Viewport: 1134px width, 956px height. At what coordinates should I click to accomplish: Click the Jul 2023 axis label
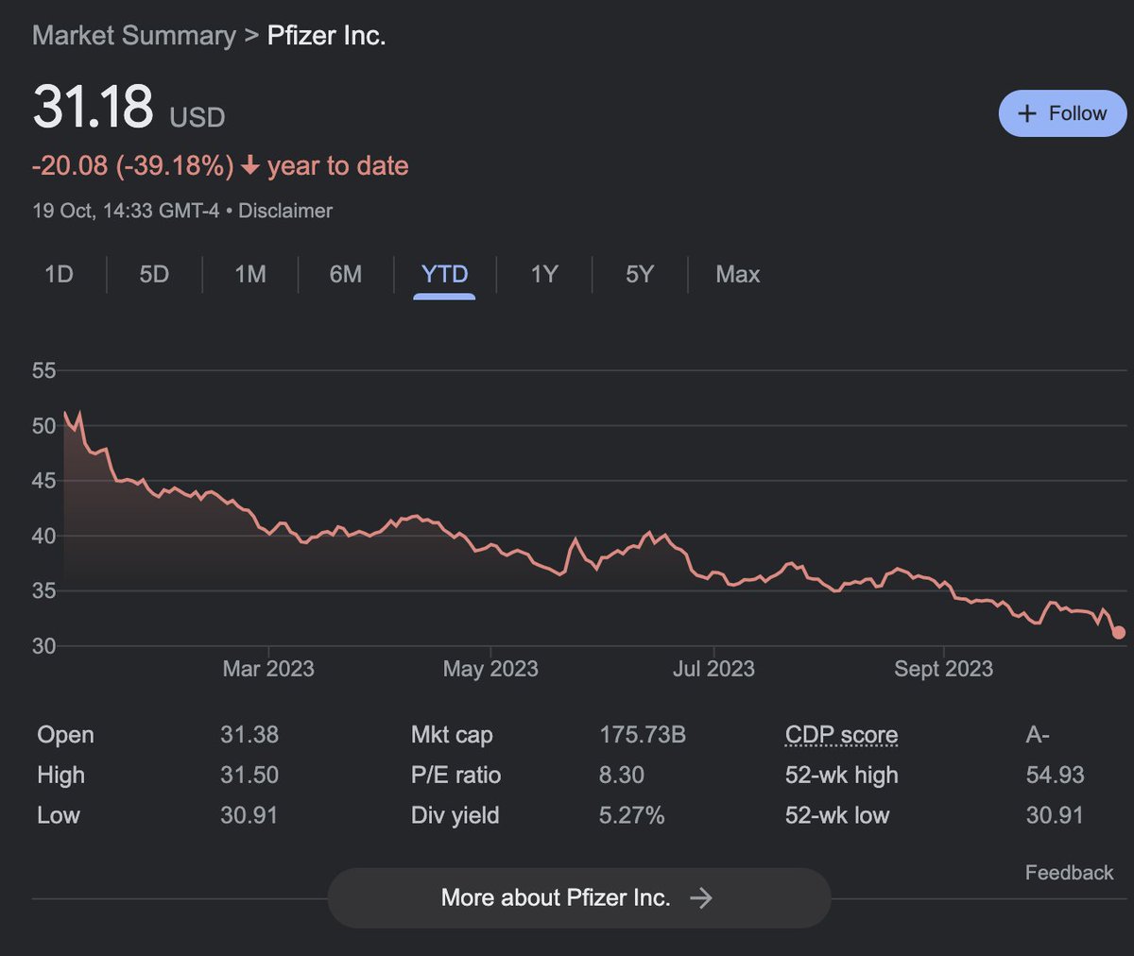tap(713, 669)
